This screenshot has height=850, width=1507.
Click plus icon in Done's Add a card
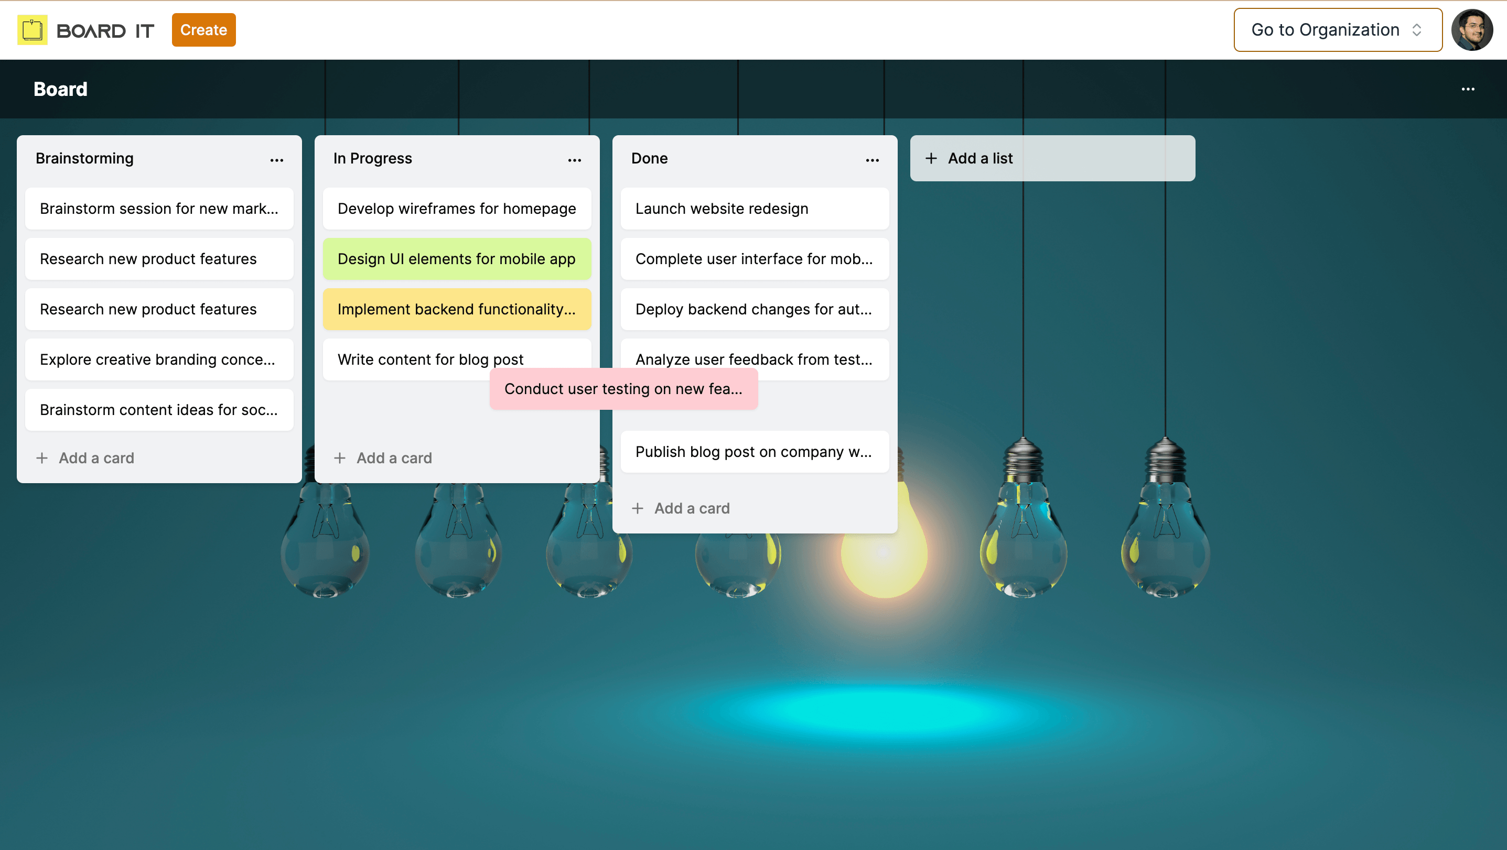[x=638, y=508]
